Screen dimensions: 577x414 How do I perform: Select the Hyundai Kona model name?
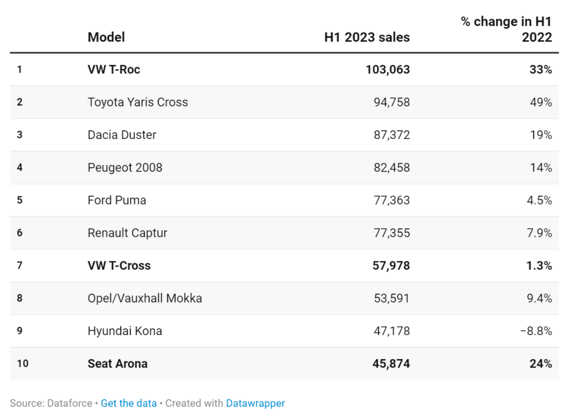125,331
